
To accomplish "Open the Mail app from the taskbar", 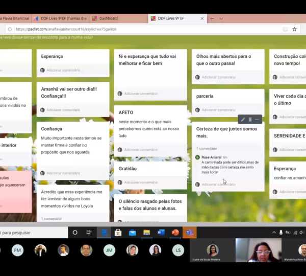I will (132, 233).
